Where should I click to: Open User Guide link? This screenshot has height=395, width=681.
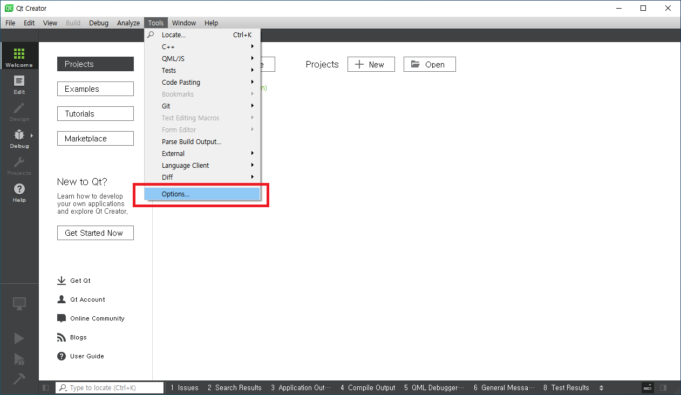tap(87, 356)
